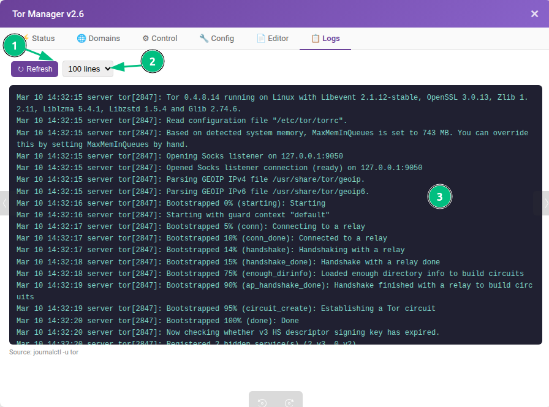Screen dimensions: 549x407
Task: Go to the previous image with left chevron
Action: tap(4, 203)
